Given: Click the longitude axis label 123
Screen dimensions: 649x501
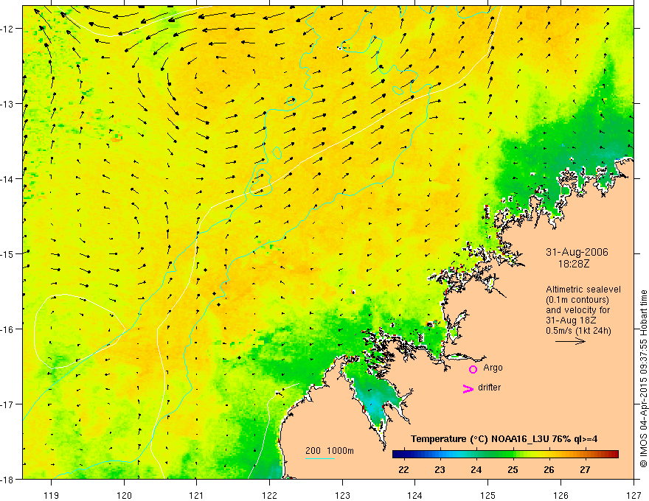Looking at the screenshot, I should pyautogui.click(x=342, y=495).
